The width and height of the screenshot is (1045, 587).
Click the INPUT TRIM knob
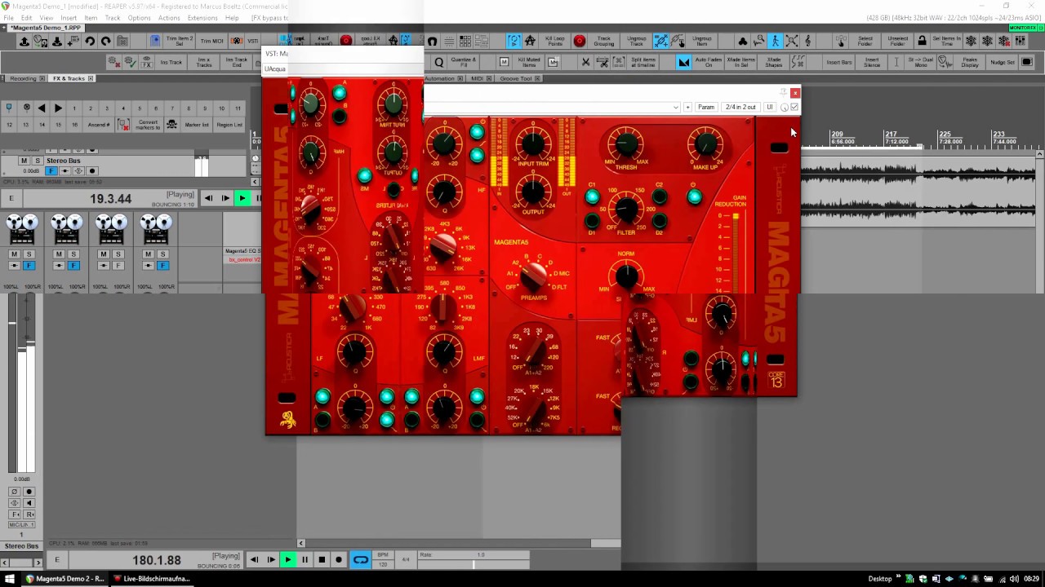pos(532,145)
